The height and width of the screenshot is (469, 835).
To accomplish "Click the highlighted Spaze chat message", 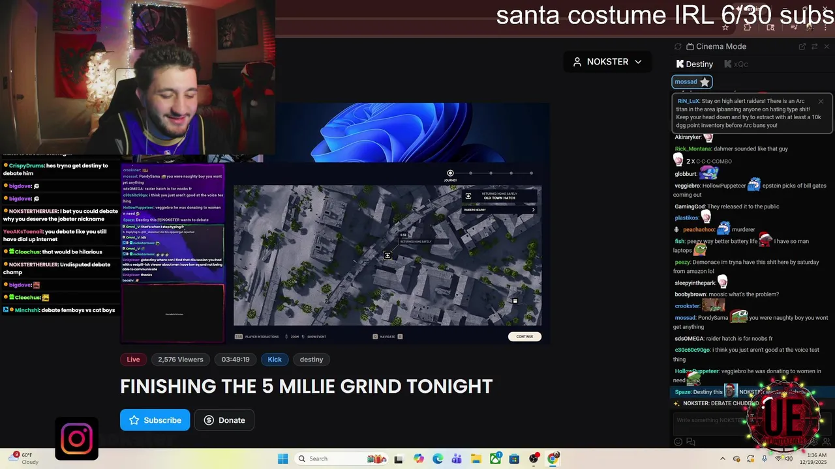I will click(751, 392).
